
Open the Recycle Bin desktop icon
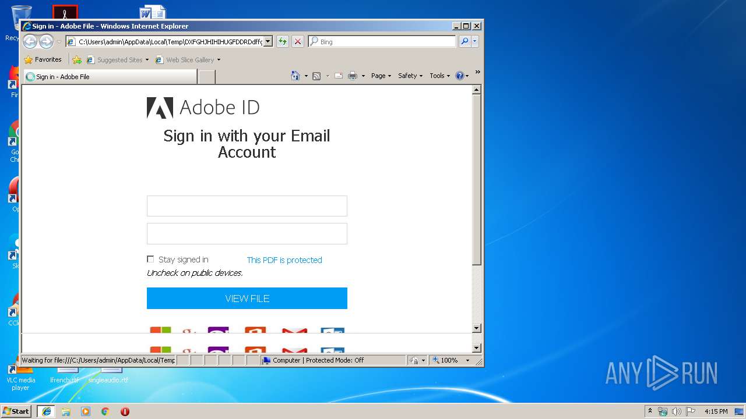(21, 17)
